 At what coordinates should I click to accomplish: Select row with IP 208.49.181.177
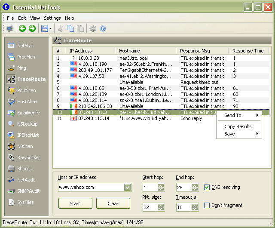pyautogui.click(x=161, y=70)
